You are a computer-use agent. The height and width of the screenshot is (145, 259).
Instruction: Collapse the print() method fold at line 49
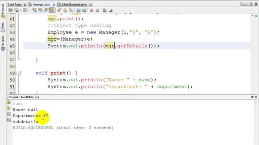point(19,73)
